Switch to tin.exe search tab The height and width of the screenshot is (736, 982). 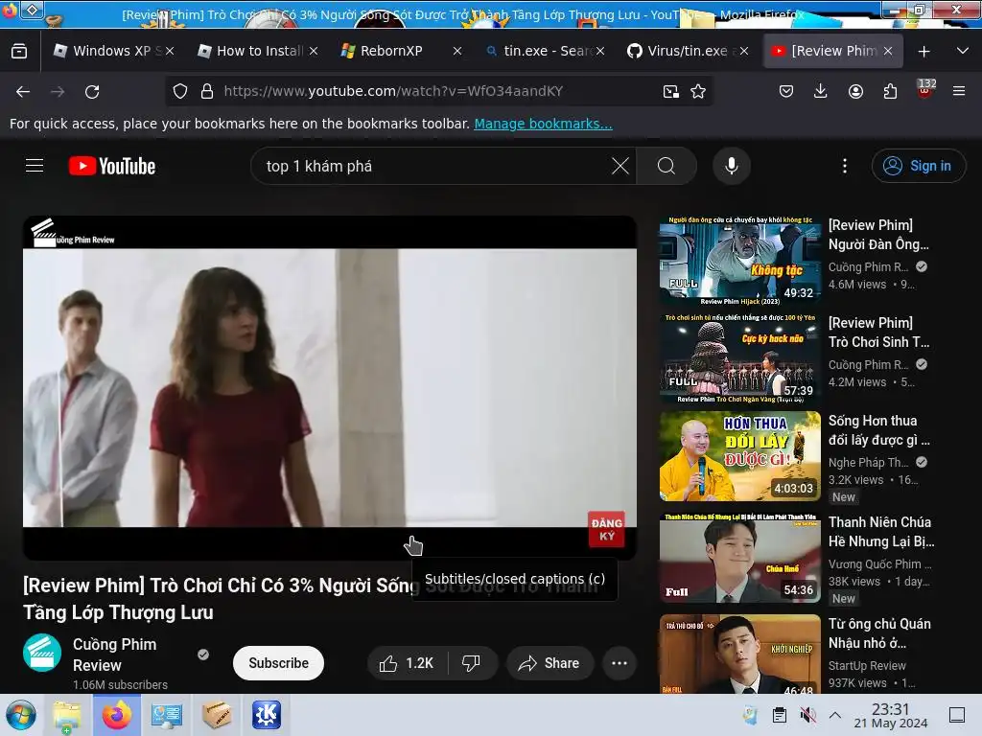(x=544, y=51)
